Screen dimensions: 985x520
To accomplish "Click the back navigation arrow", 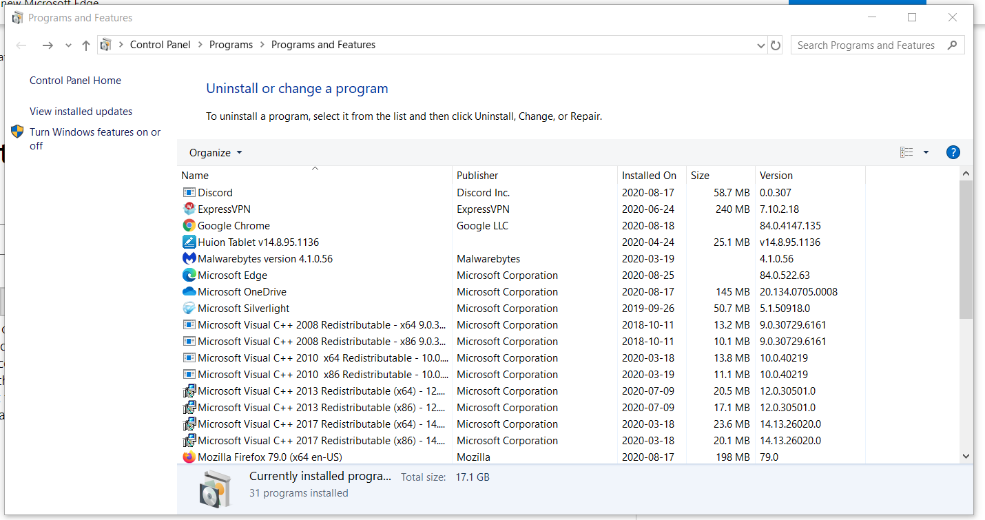I will pyautogui.click(x=21, y=45).
